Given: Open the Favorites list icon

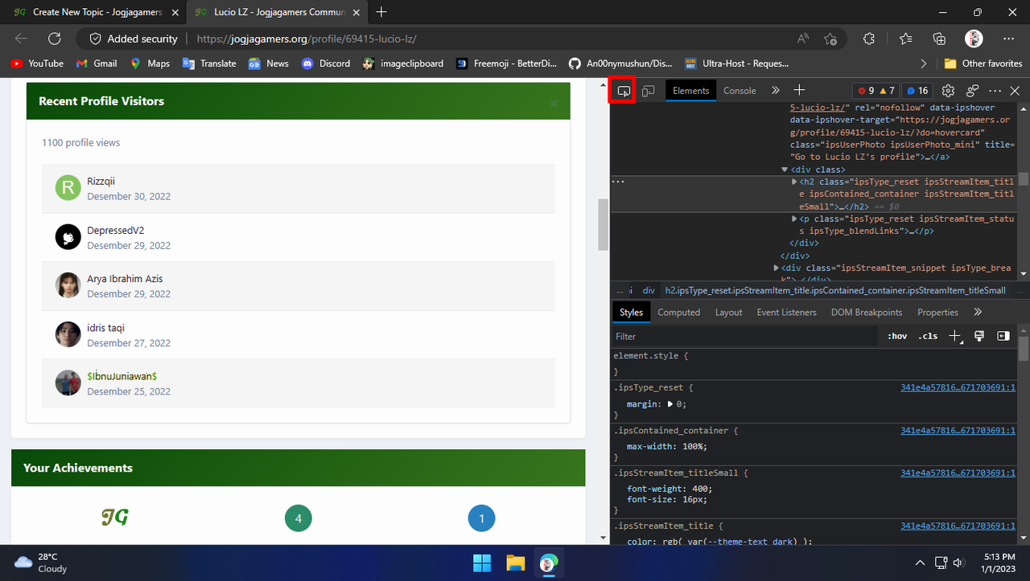Looking at the screenshot, I should coord(906,39).
